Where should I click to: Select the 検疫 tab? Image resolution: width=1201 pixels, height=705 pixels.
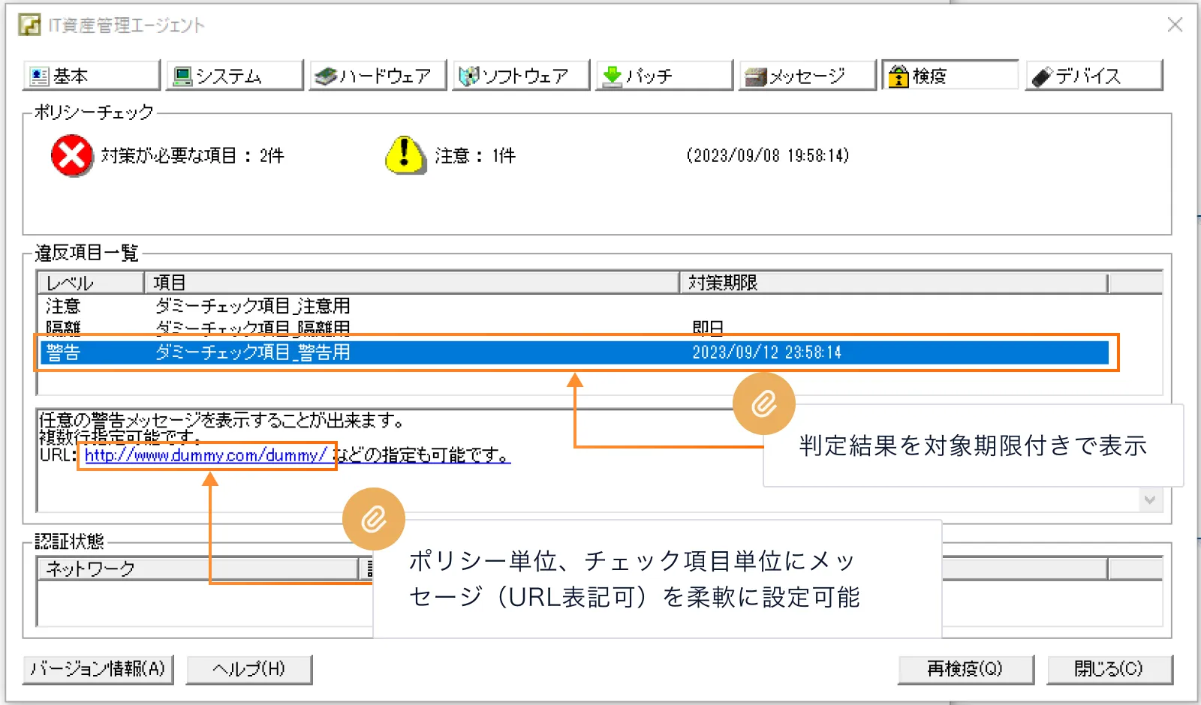point(950,76)
